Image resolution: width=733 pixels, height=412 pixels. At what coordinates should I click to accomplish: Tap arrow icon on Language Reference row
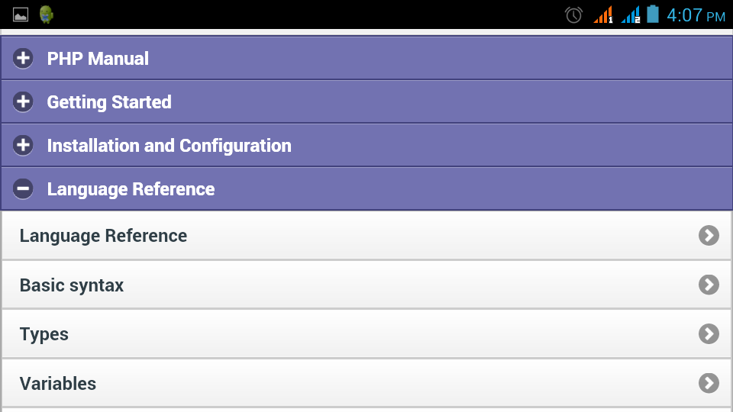[709, 236]
